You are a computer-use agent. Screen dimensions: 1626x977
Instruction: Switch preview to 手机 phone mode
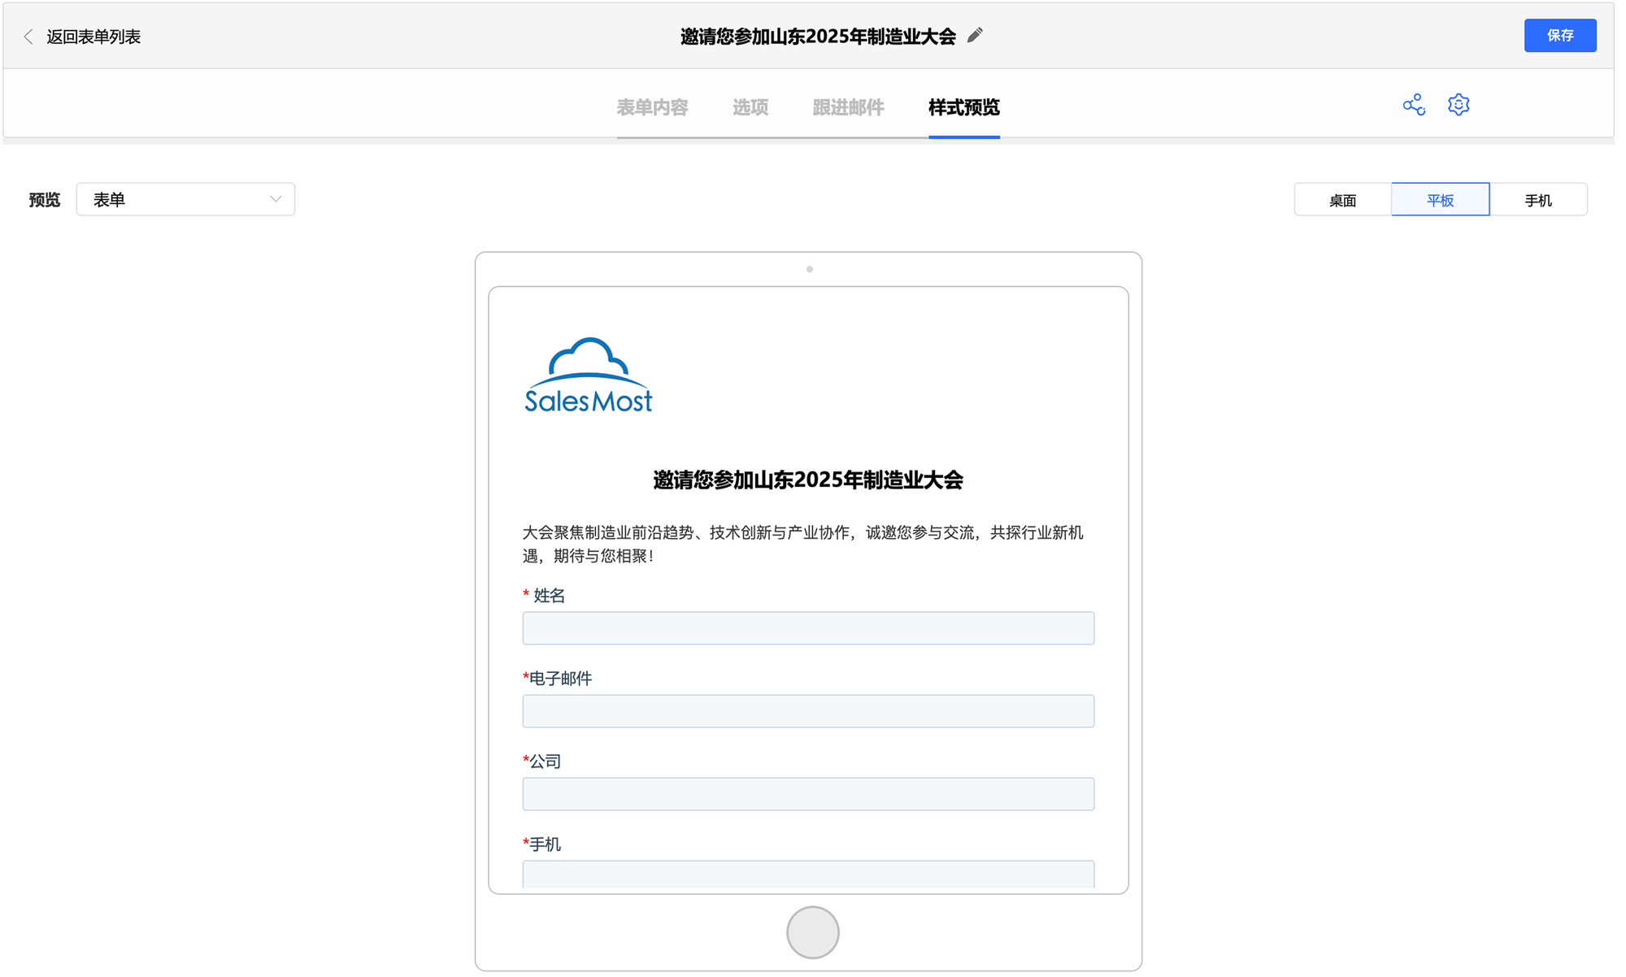coord(1537,200)
